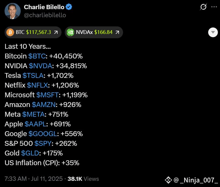Screen dimensions: 220x187
Task: Click the $GOOGL cashtag
Action: (x=43, y=134)
